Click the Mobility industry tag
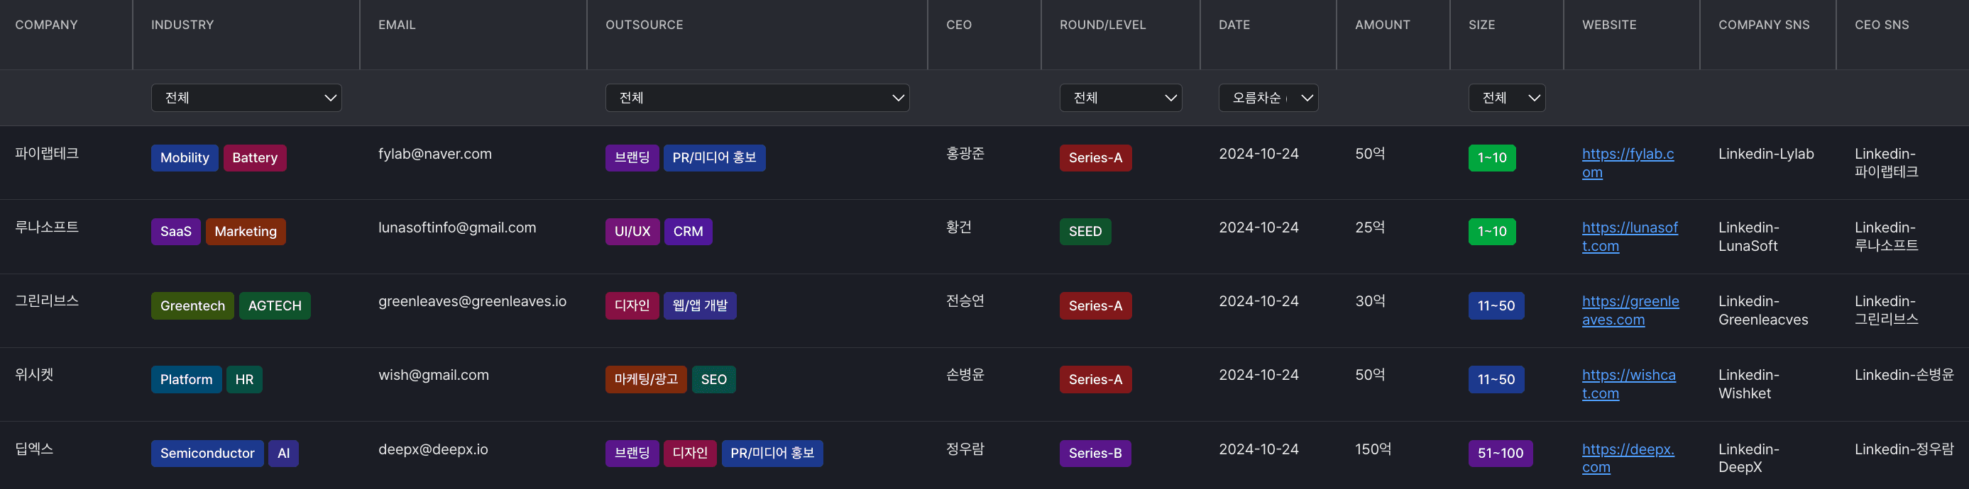 click(185, 158)
